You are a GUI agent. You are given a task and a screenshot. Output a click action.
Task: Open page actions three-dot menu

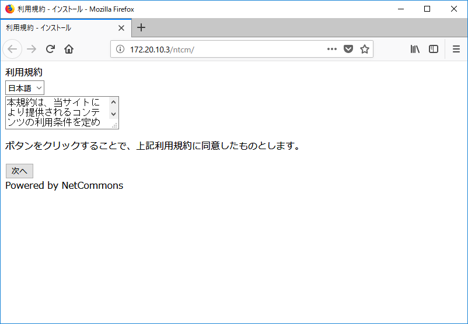point(332,49)
